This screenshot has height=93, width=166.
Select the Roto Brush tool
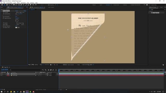33,5
